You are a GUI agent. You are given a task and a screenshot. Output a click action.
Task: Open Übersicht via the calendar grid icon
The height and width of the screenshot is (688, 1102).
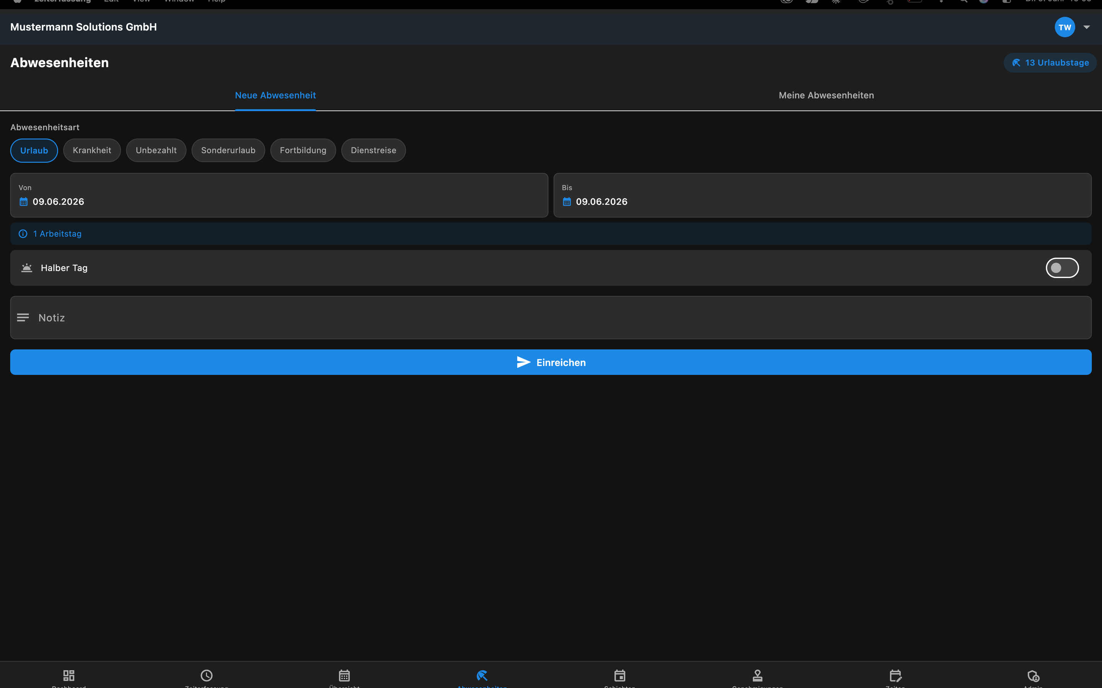pyautogui.click(x=344, y=676)
